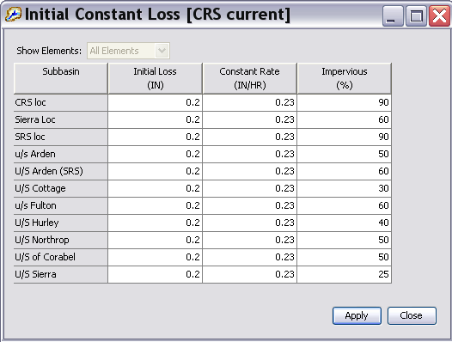
Task: Edit Initial Loss cell for Sierra Loc
Action: (156, 119)
